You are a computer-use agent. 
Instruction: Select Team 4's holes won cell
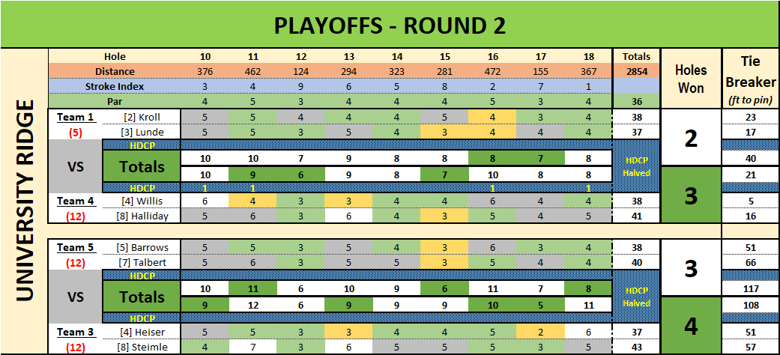(690, 196)
